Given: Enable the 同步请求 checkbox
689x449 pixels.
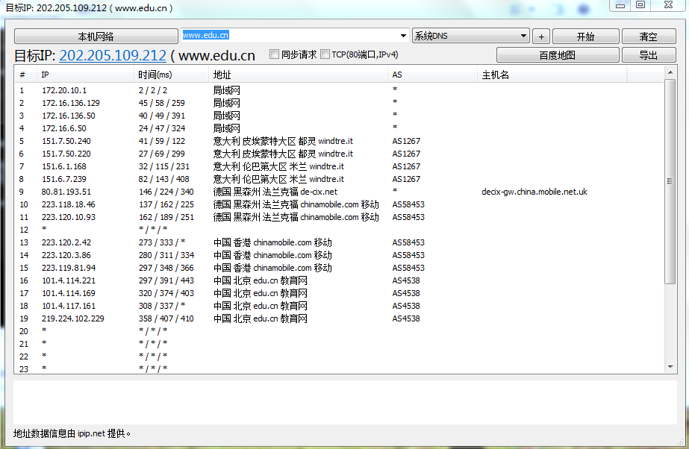Looking at the screenshot, I should [x=275, y=54].
